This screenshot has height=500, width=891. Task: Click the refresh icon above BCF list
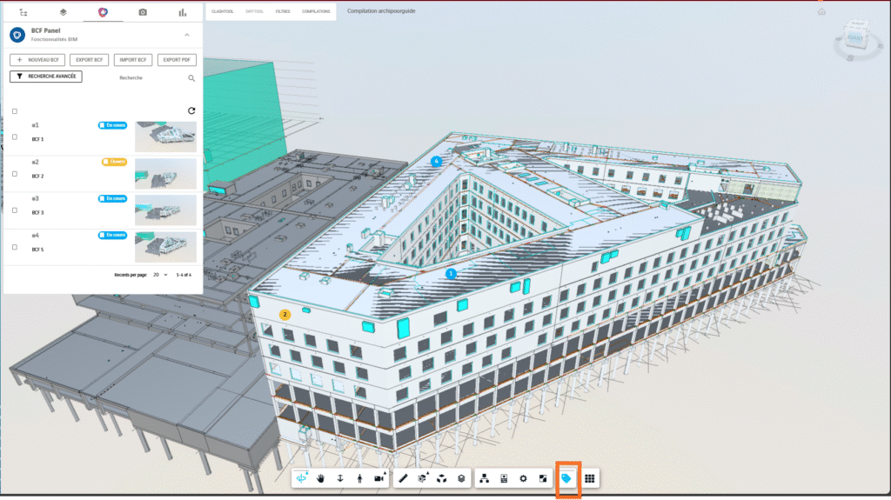point(191,110)
